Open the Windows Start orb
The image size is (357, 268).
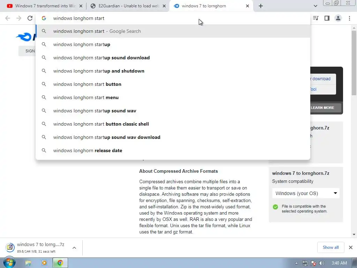[9, 262]
